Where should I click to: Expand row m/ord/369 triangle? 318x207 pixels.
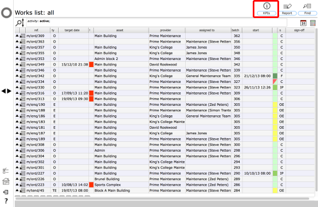[x=17, y=36]
